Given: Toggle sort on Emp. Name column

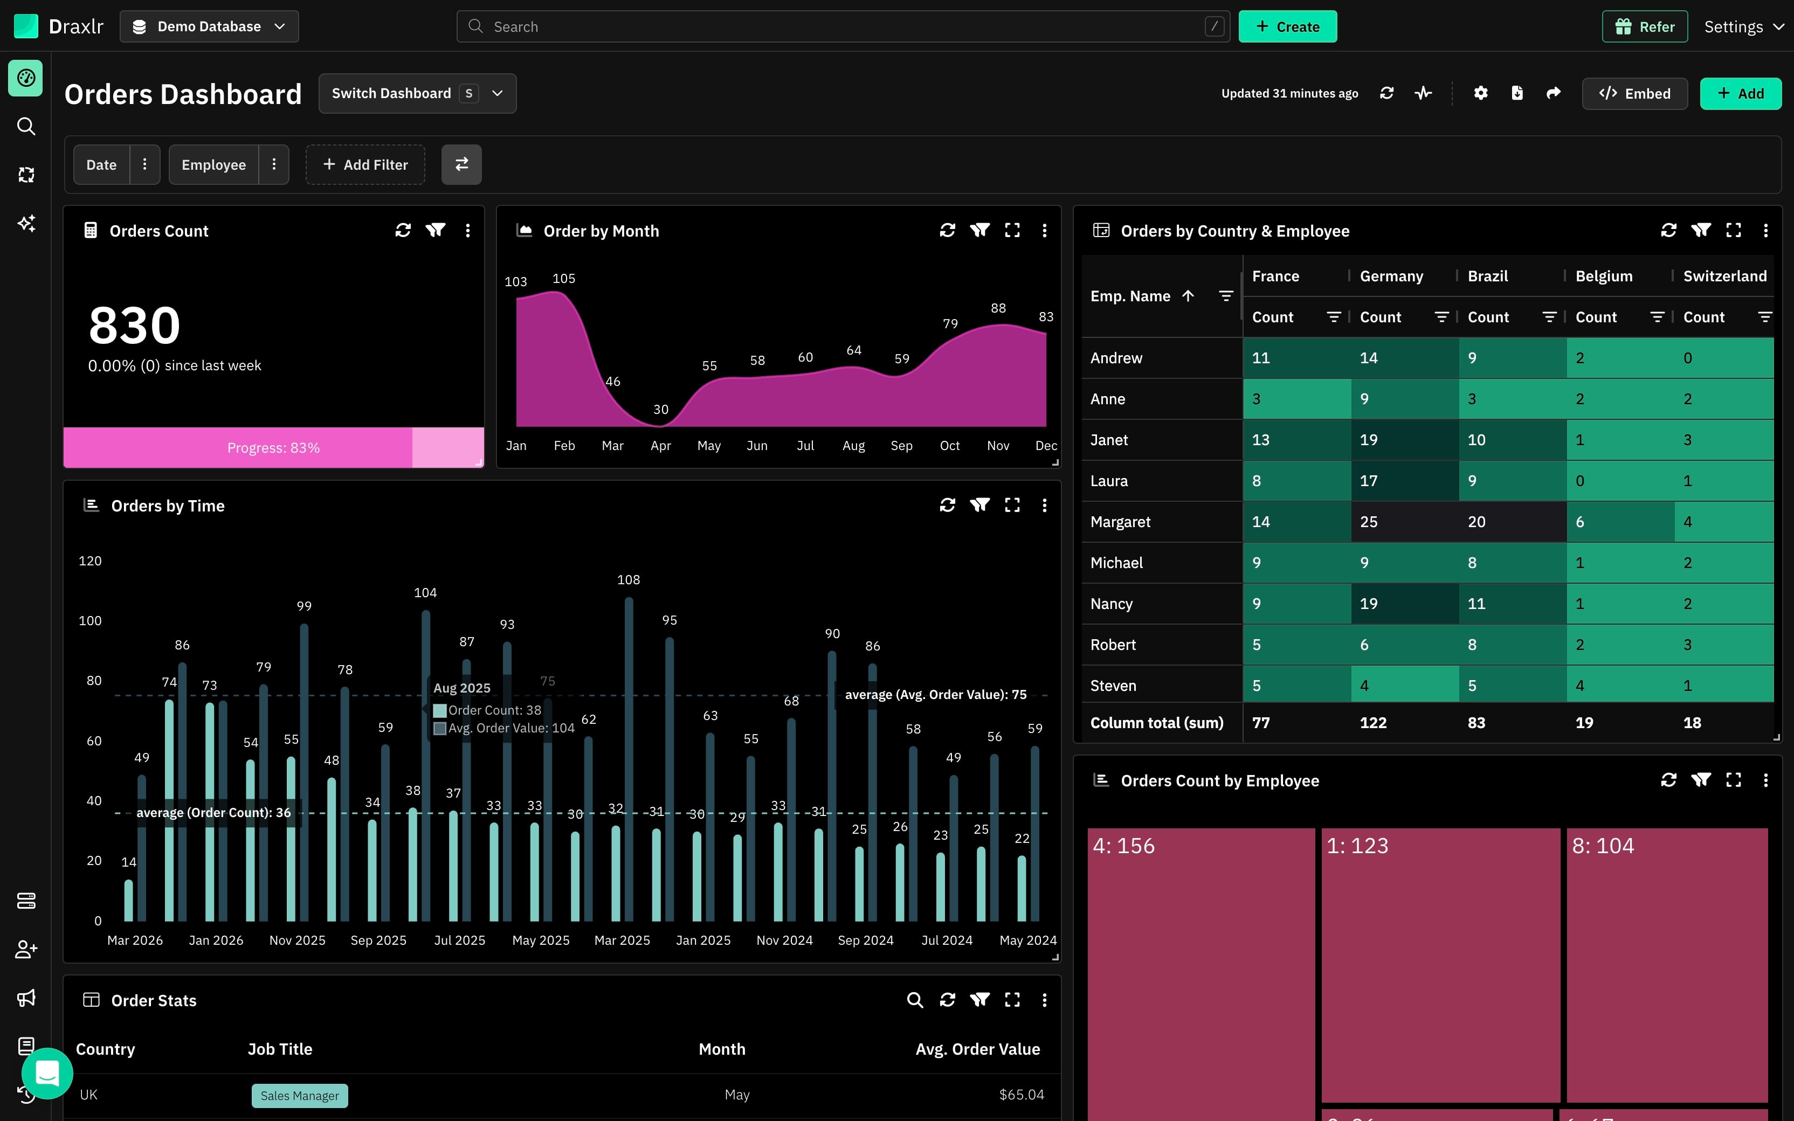Looking at the screenshot, I should point(1188,296).
